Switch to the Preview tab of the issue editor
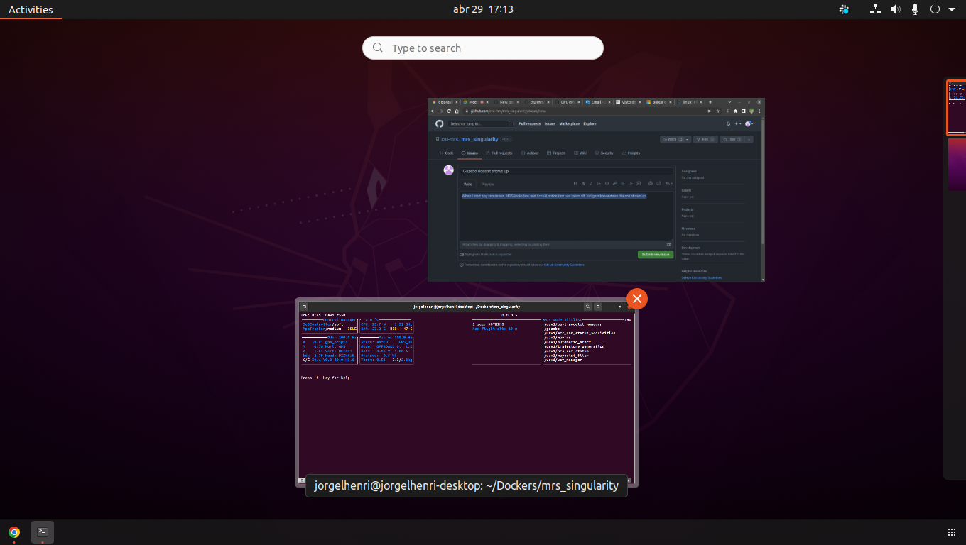Image resolution: width=966 pixels, height=545 pixels. point(487,184)
